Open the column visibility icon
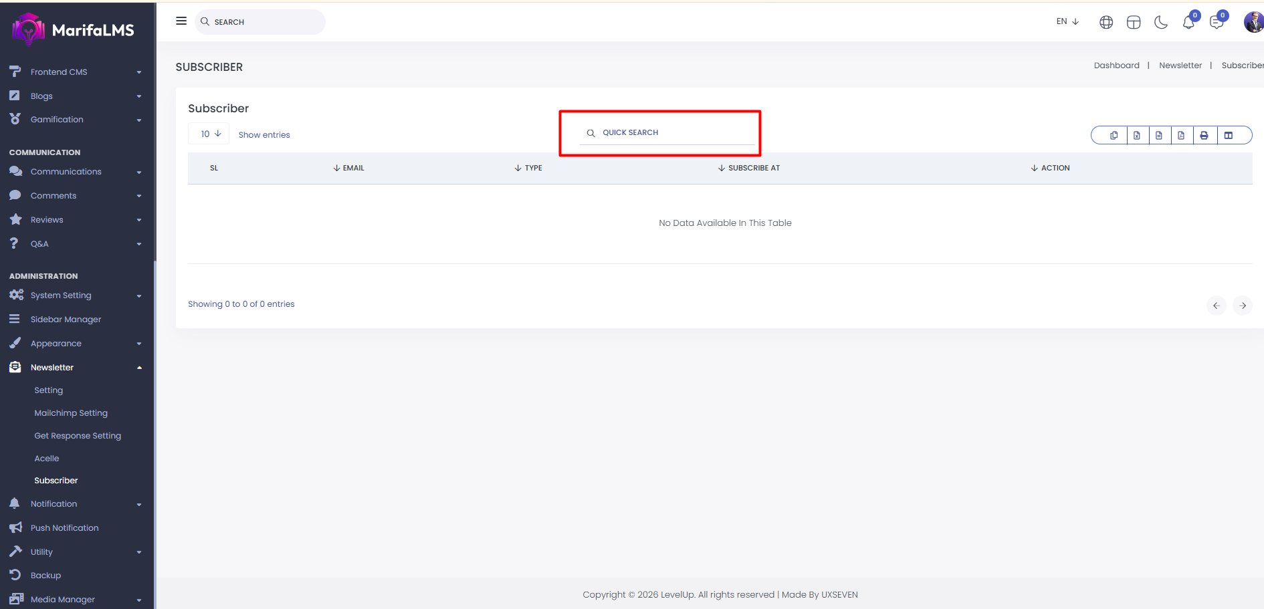 [1229, 136]
